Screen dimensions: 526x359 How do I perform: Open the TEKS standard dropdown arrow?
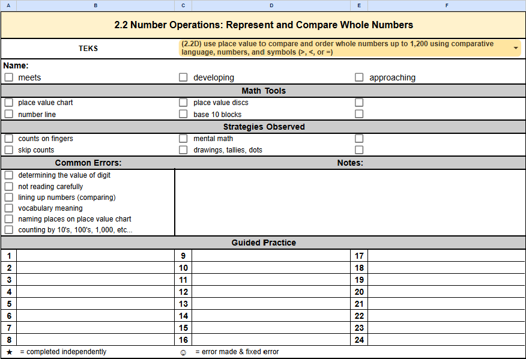coord(516,48)
